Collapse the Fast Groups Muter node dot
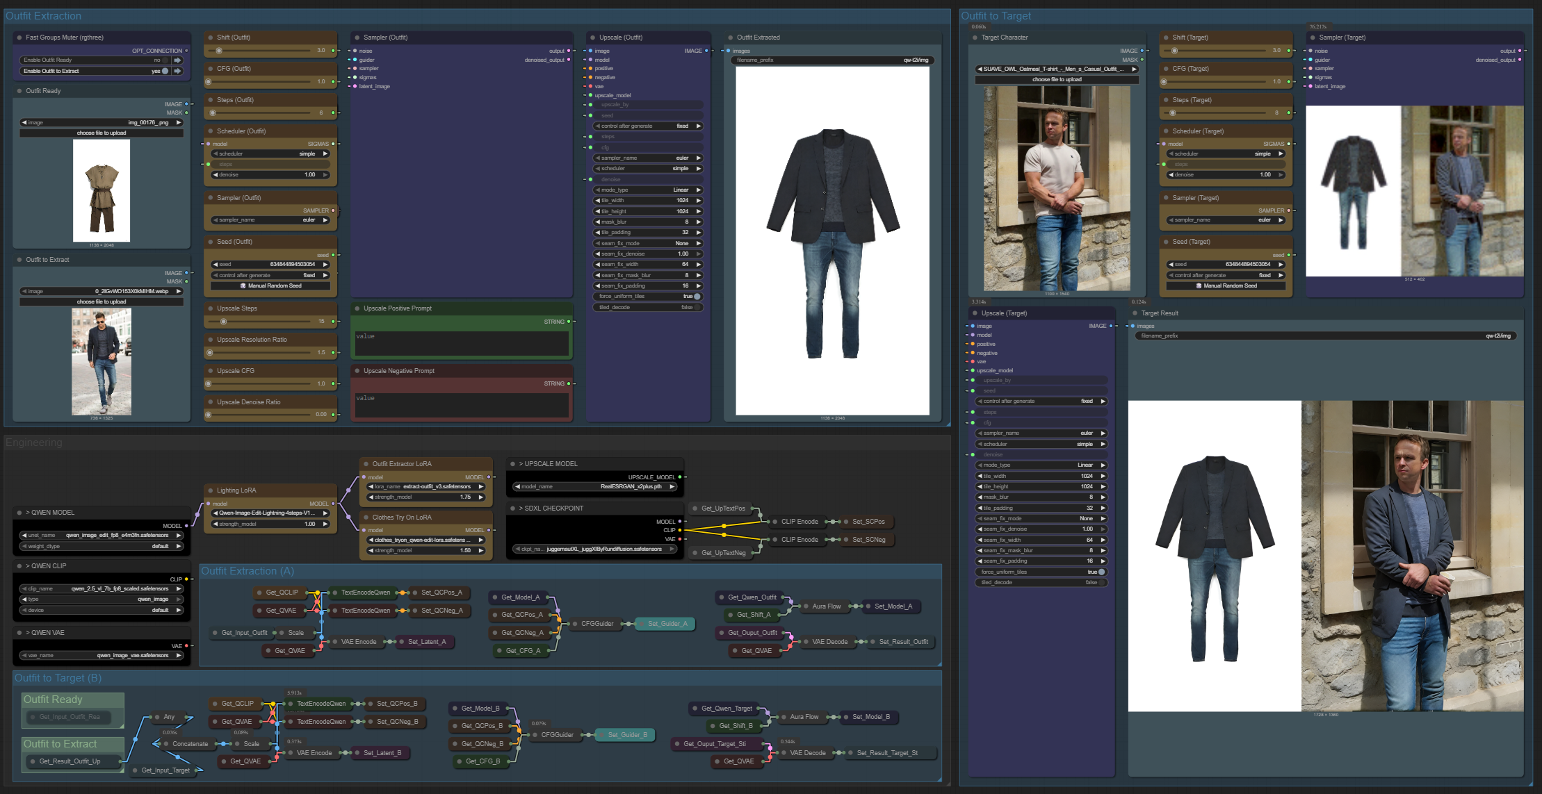 coord(19,38)
